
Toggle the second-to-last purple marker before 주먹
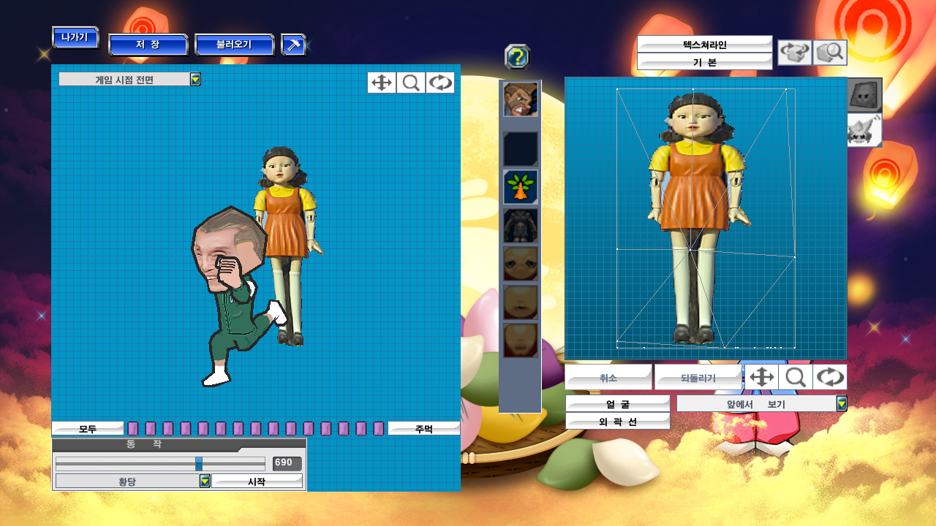pyautogui.click(x=361, y=429)
